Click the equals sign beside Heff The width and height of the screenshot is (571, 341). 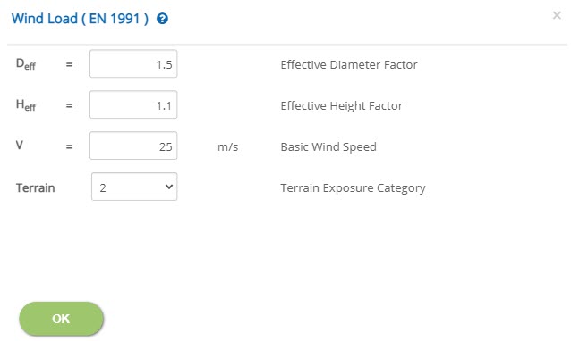[69, 105]
